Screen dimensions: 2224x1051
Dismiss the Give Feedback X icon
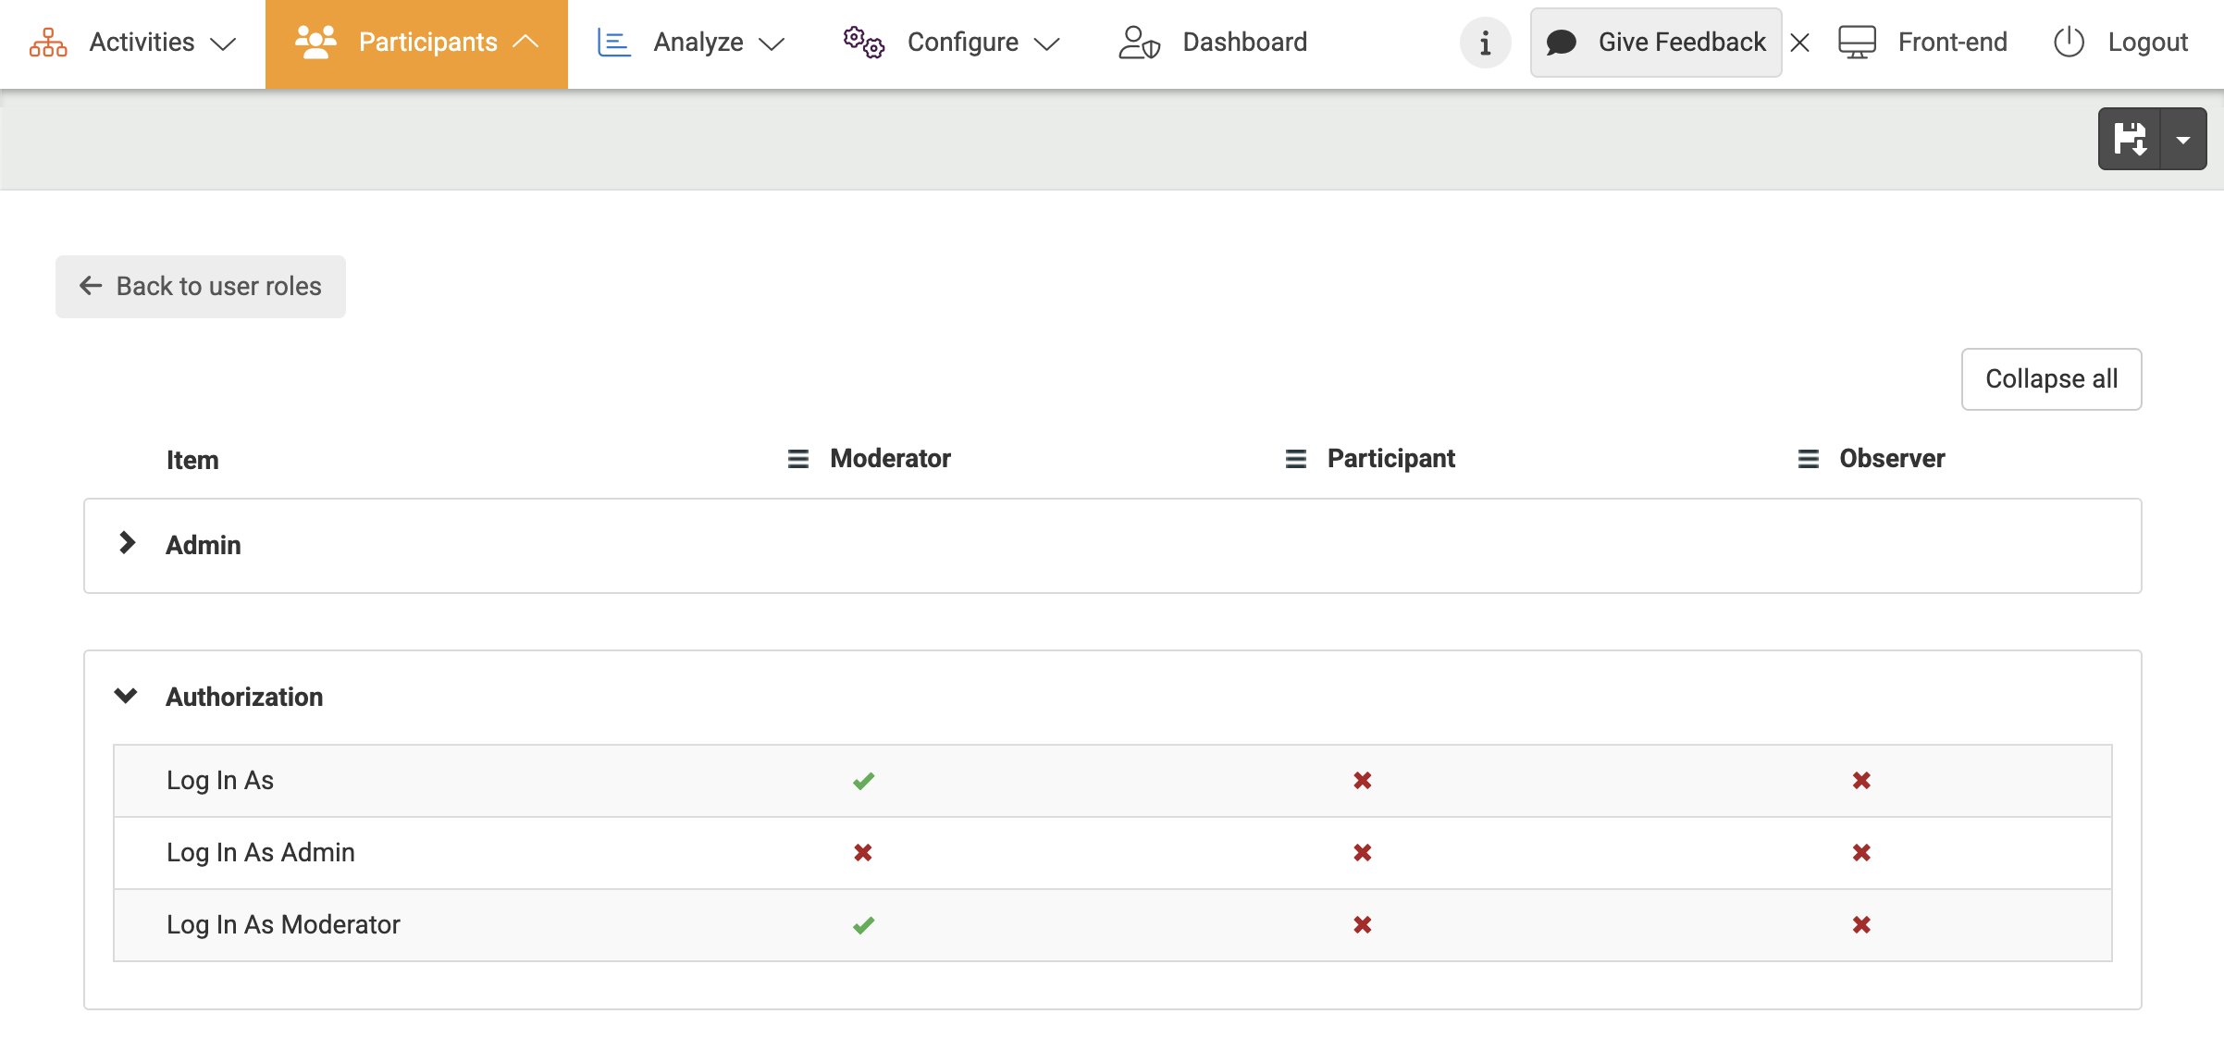pos(1799,43)
